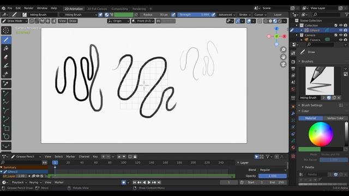Screen dimensions: 349x196
Task: Click the viewport Draw menu button
Action: tap(73, 21)
